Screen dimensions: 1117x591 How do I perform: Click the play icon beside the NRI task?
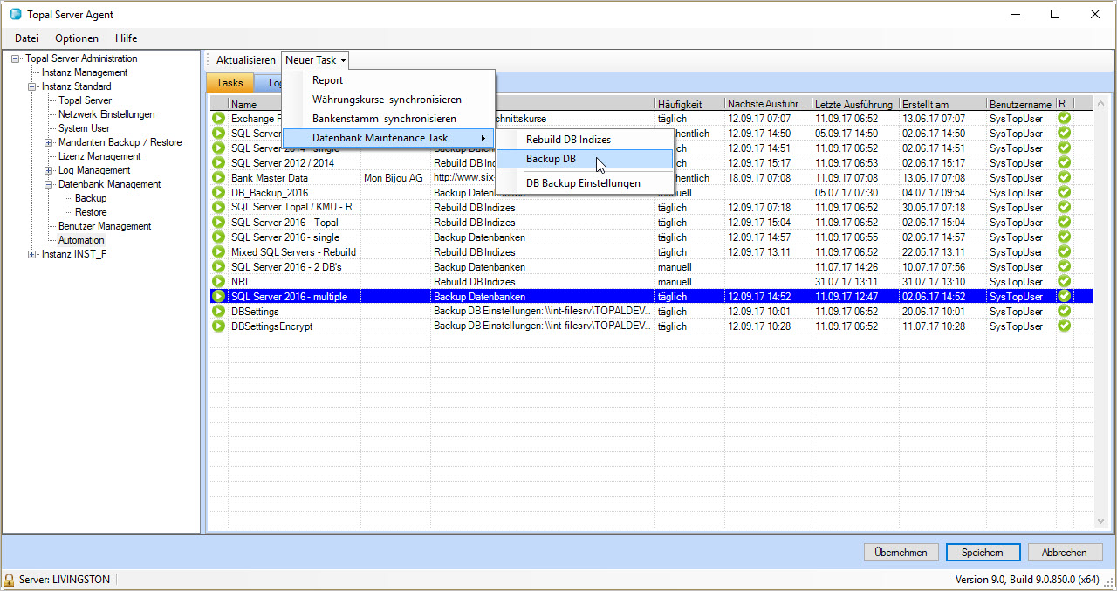(x=218, y=282)
